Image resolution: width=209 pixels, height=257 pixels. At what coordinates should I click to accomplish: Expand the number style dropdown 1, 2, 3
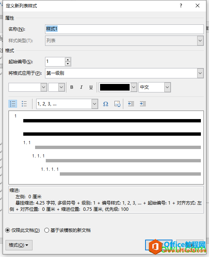coord(95,104)
